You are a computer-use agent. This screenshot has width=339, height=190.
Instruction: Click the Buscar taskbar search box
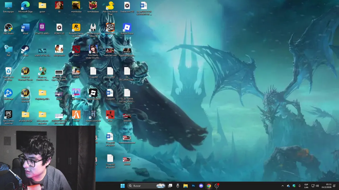click(146, 186)
